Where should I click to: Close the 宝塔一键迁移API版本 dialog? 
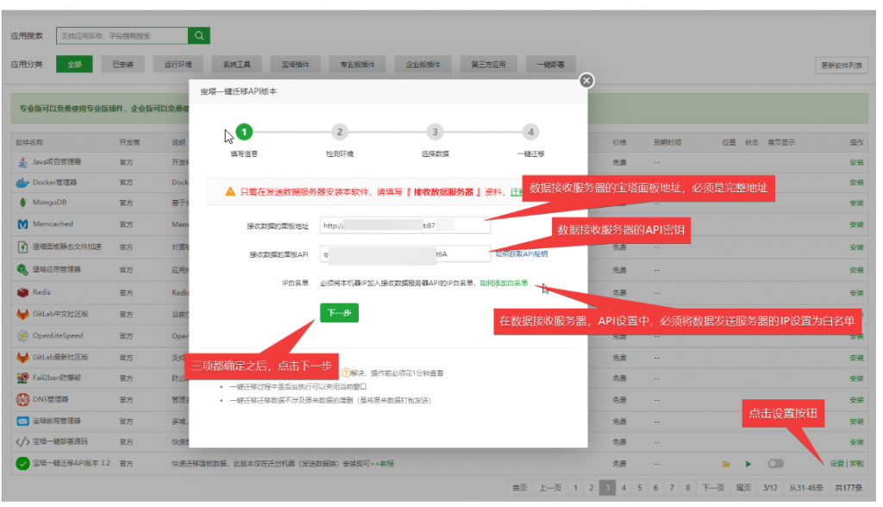coord(586,80)
